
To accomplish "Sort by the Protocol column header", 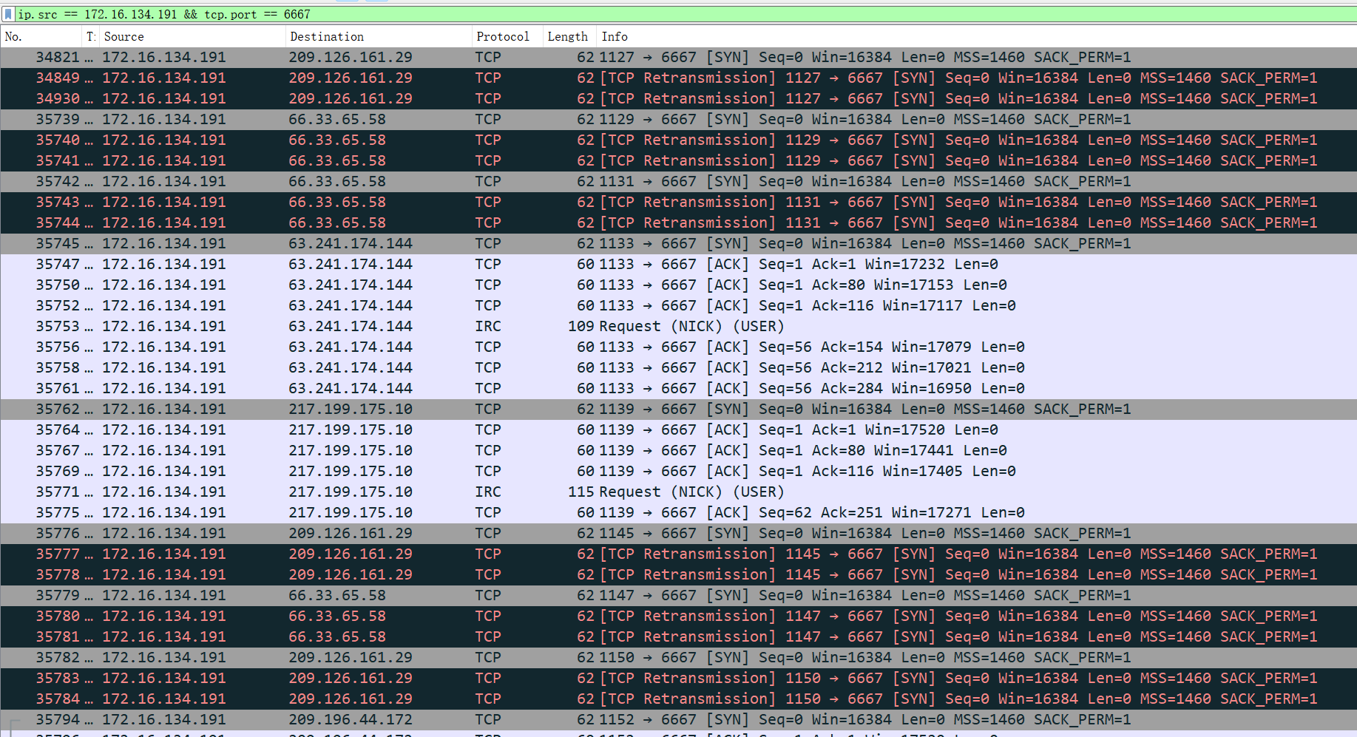I will click(507, 36).
